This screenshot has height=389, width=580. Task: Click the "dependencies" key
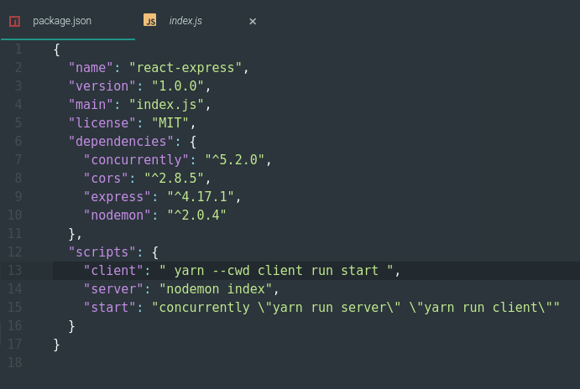(x=121, y=142)
